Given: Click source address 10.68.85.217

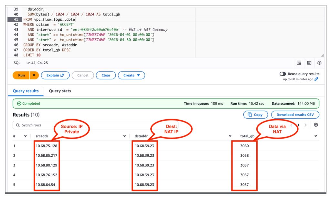Looking at the screenshot, I should 47,155.
